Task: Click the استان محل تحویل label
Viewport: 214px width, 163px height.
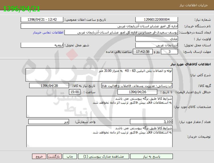Action: click(x=198, y=45)
